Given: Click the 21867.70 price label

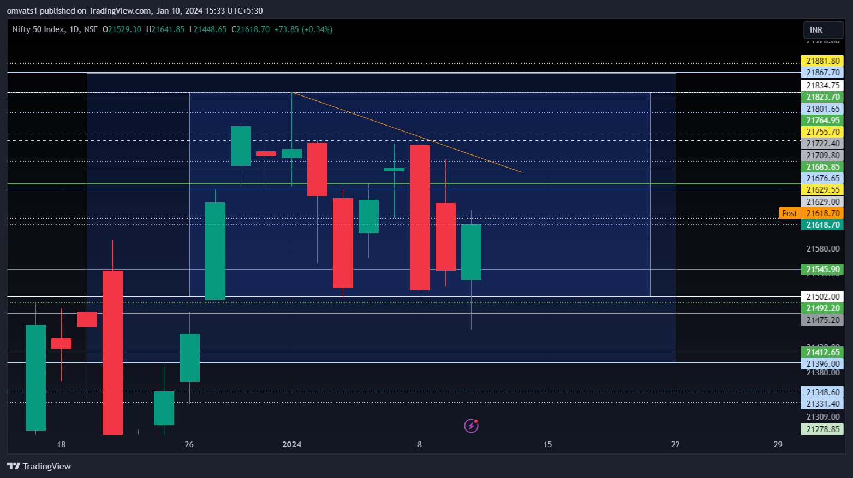Looking at the screenshot, I should click(822, 73).
